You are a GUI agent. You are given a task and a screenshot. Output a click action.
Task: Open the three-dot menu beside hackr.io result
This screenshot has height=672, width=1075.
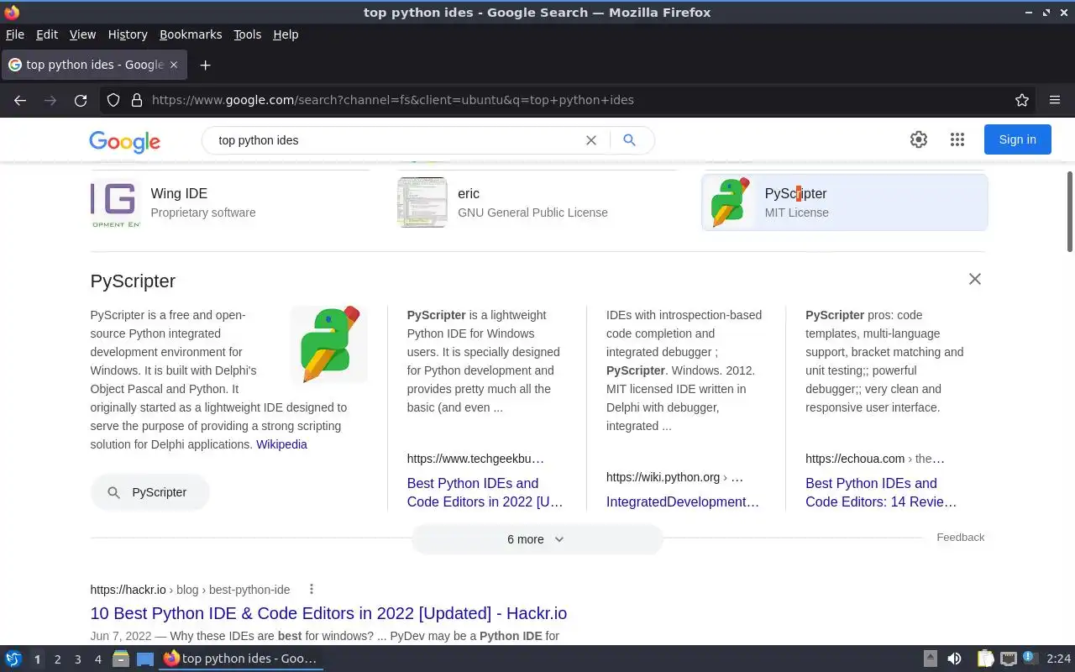coord(312,589)
